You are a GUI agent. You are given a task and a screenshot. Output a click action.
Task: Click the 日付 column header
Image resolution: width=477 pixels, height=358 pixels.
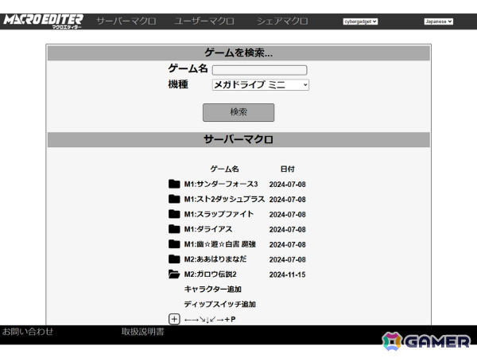click(288, 169)
